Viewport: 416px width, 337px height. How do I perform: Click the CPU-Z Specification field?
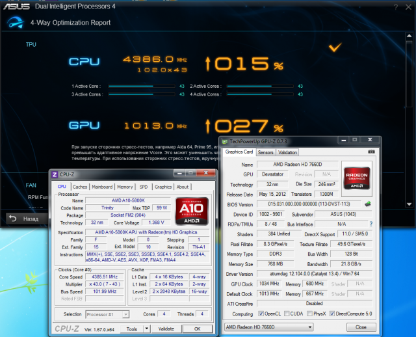coord(147,232)
